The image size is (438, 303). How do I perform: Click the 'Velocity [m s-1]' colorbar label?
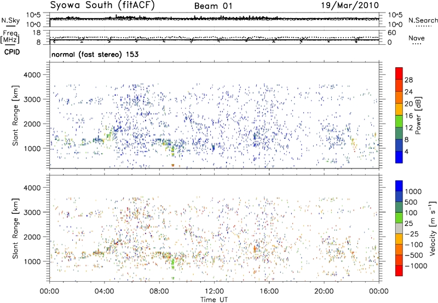point(433,228)
